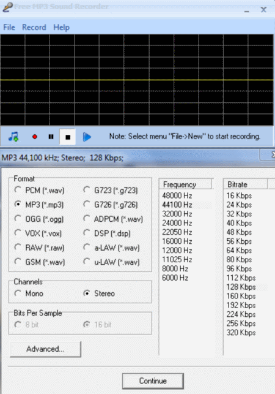Click the microphone app icon in title bar

point(7,7)
